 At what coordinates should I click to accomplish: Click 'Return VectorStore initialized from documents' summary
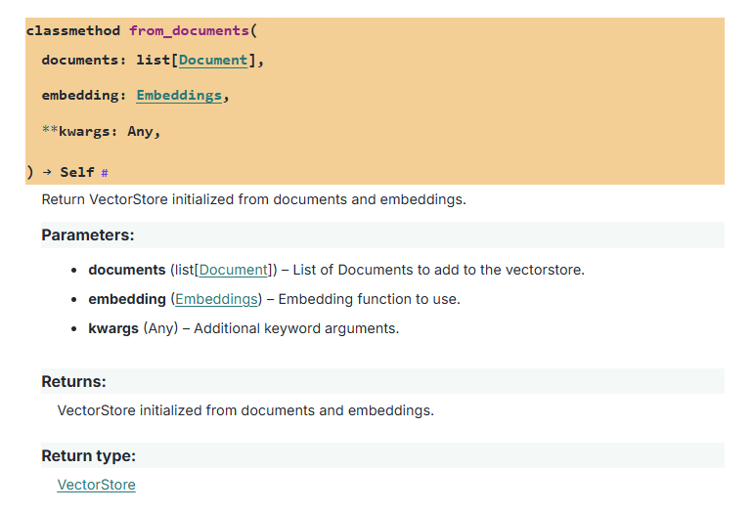(254, 199)
